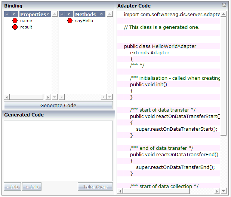Click the asterisk icon in Properties header
Viewport: 231px width, 197px height.
coord(7,14)
